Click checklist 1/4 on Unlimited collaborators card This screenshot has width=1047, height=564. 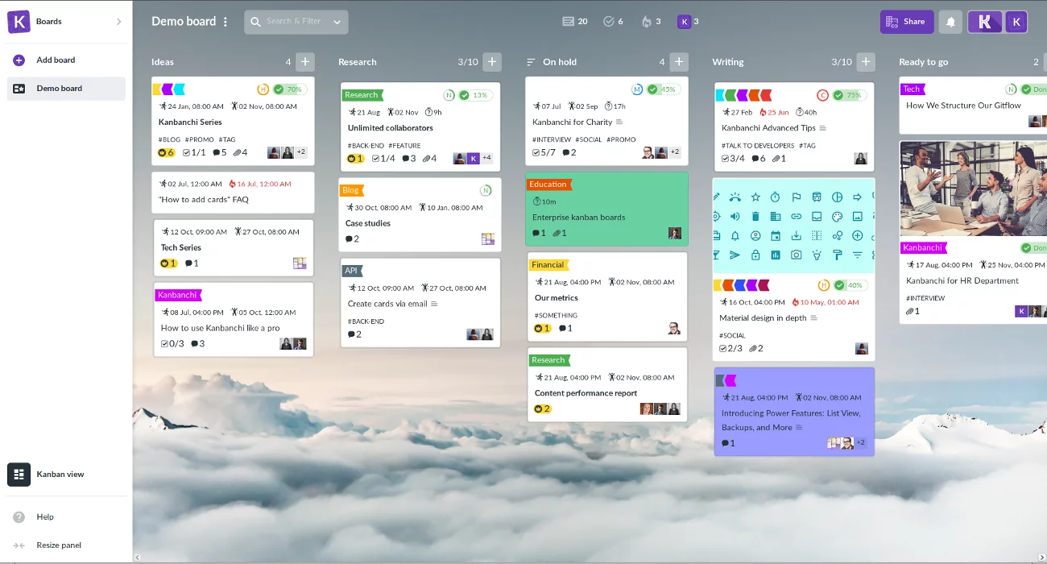point(383,159)
